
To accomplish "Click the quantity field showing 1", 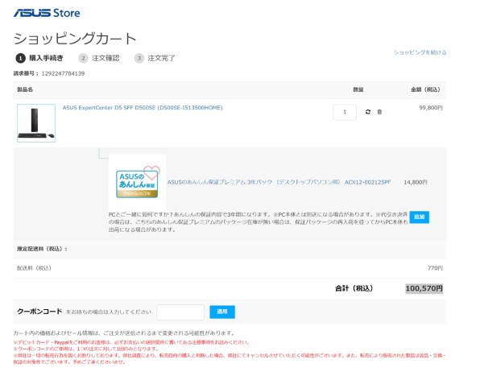I will [345, 112].
